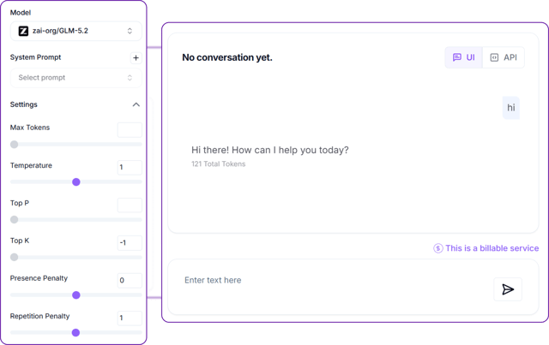This screenshot has width=549, height=345.
Task: Click the Top K value field
Action: 130,242
